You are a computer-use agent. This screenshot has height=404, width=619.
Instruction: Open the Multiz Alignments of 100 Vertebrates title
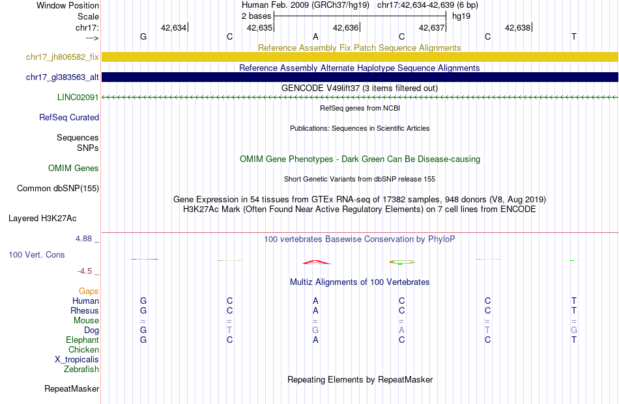(x=360, y=282)
